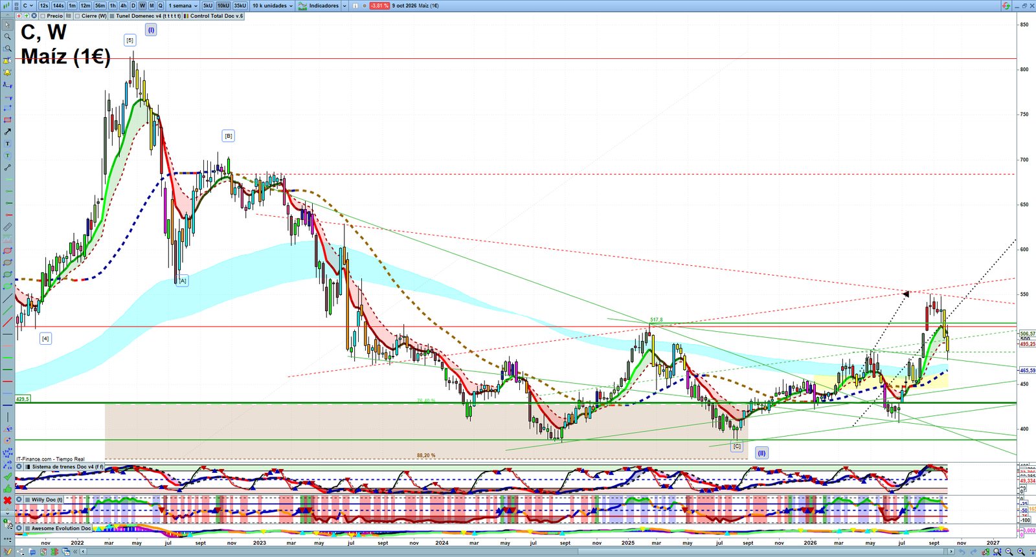
Task: Click the green thumbs-up icon
Action: pos(7,488)
